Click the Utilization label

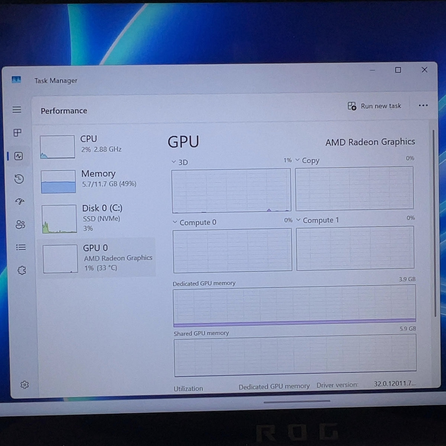coord(188,388)
